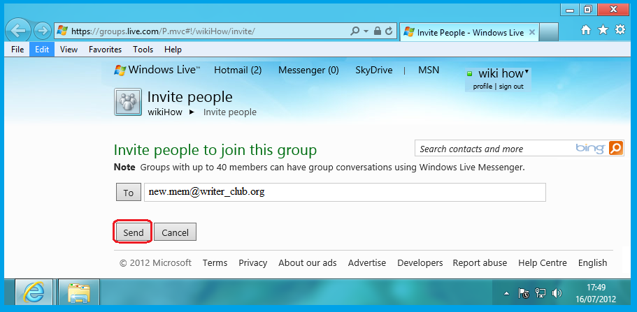Open a new blank tab

548,31
